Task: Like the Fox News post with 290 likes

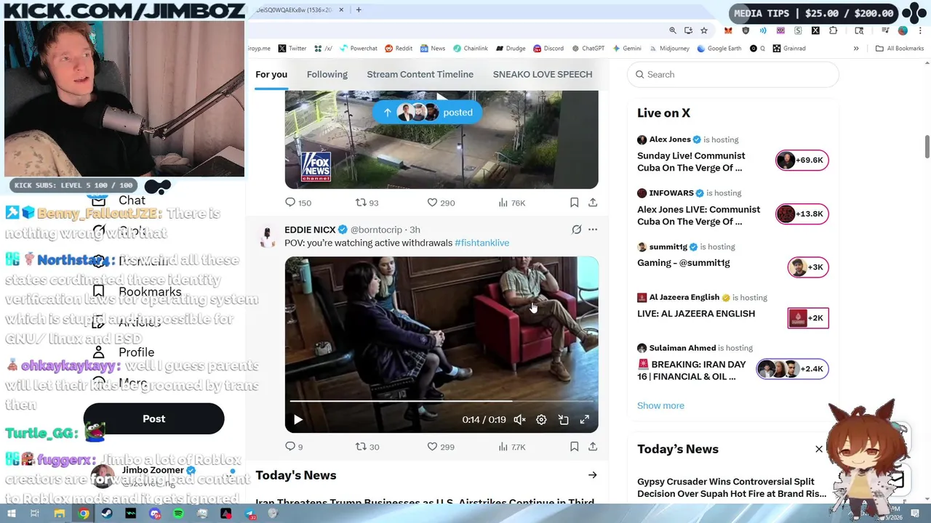Action: coord(441,203)
